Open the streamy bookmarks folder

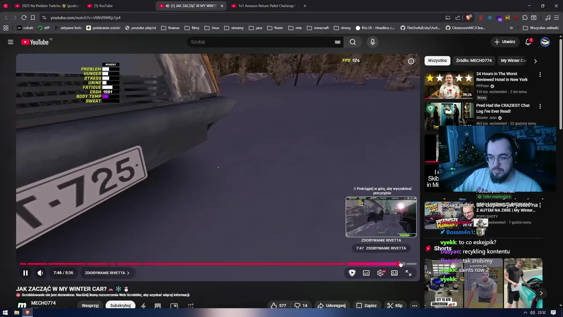(x=234, y=28)
